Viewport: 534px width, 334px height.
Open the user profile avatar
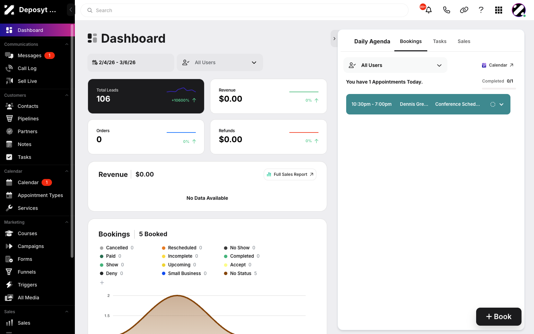[519, 10]
